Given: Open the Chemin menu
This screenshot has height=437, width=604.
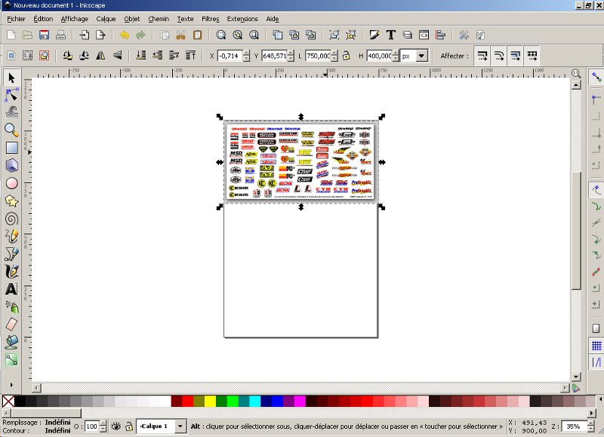Looking at the screenshot, I should (x=159, y=19).
